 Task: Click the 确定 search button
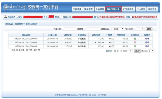(149, 29)
